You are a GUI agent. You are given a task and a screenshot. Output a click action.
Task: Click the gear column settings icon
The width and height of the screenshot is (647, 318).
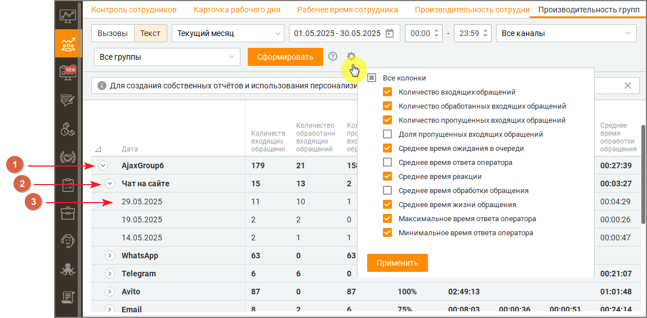coord(351,56)
